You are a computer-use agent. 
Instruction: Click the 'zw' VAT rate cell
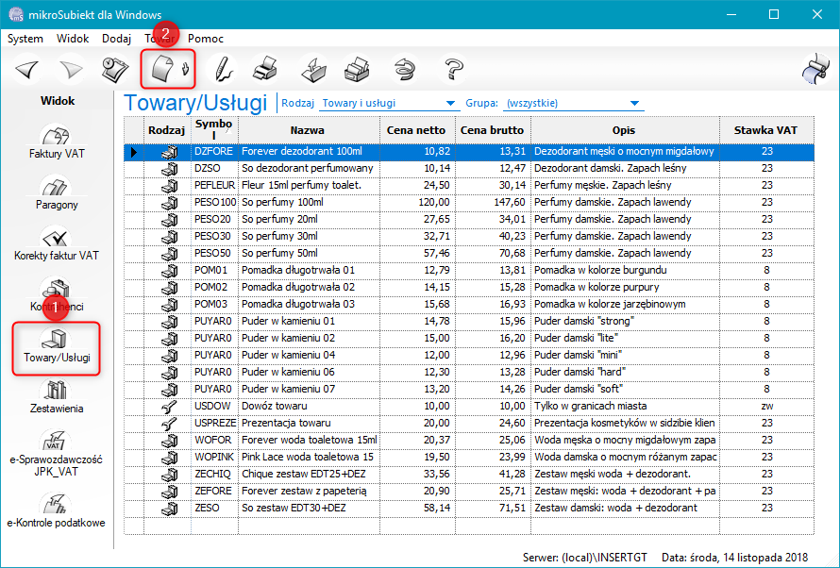click(766, 407)
